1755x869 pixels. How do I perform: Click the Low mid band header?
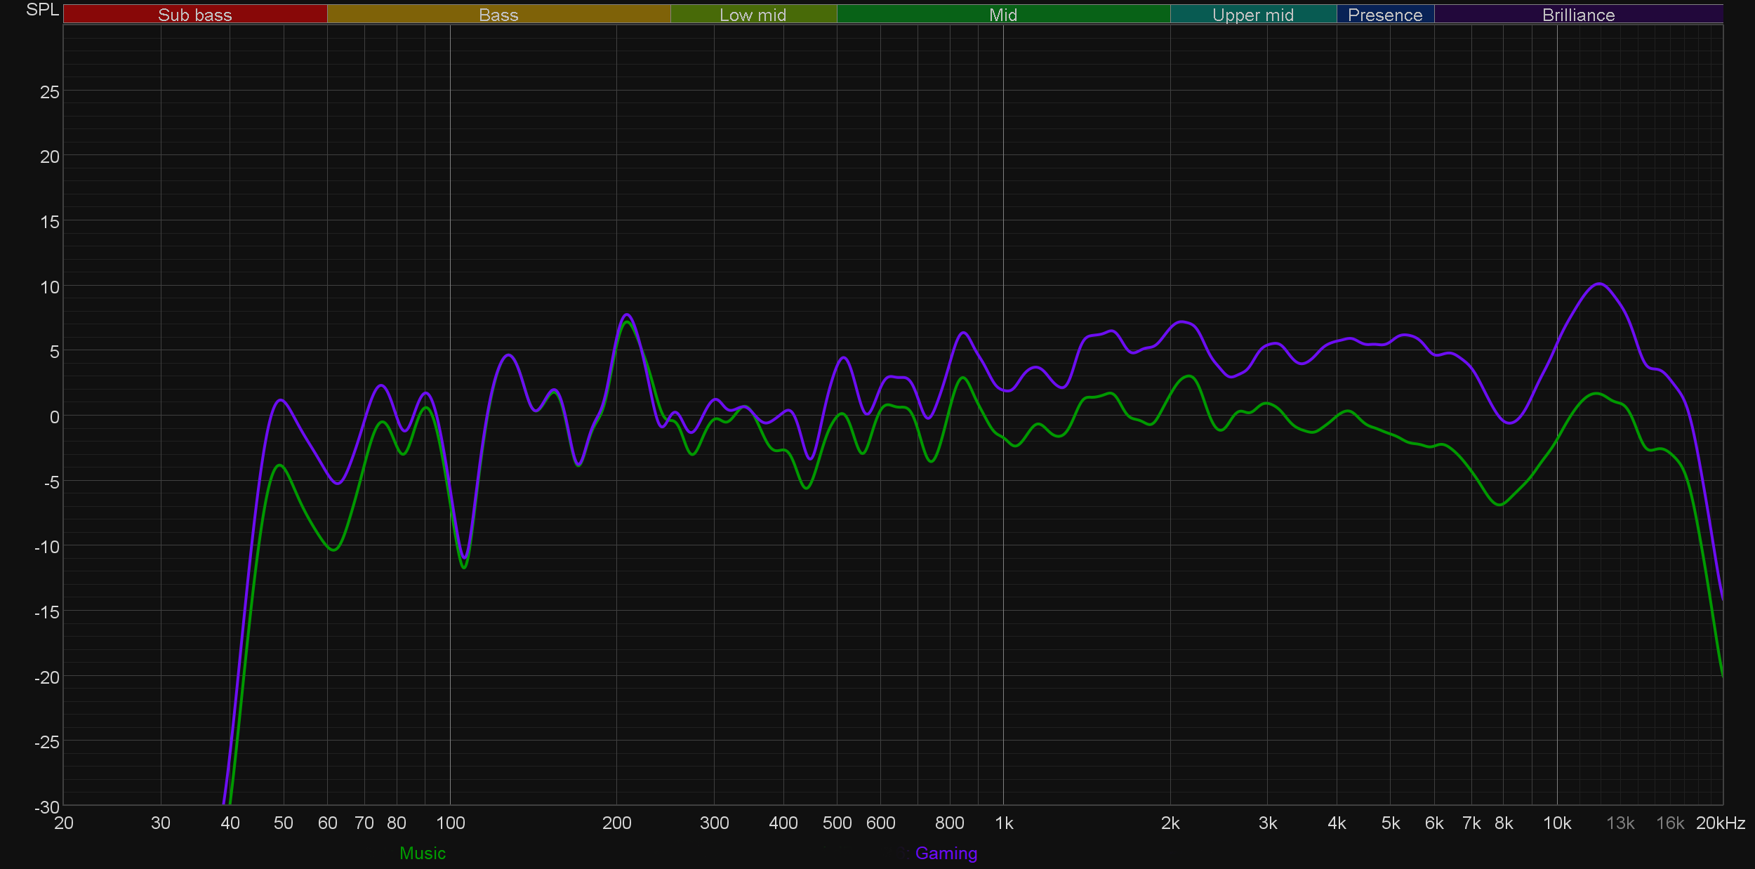753,15
